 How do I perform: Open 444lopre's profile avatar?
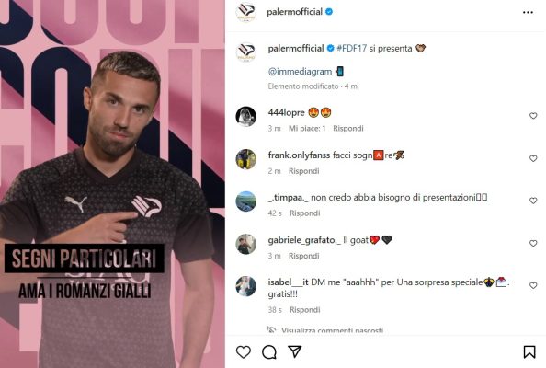click(245, 117)
